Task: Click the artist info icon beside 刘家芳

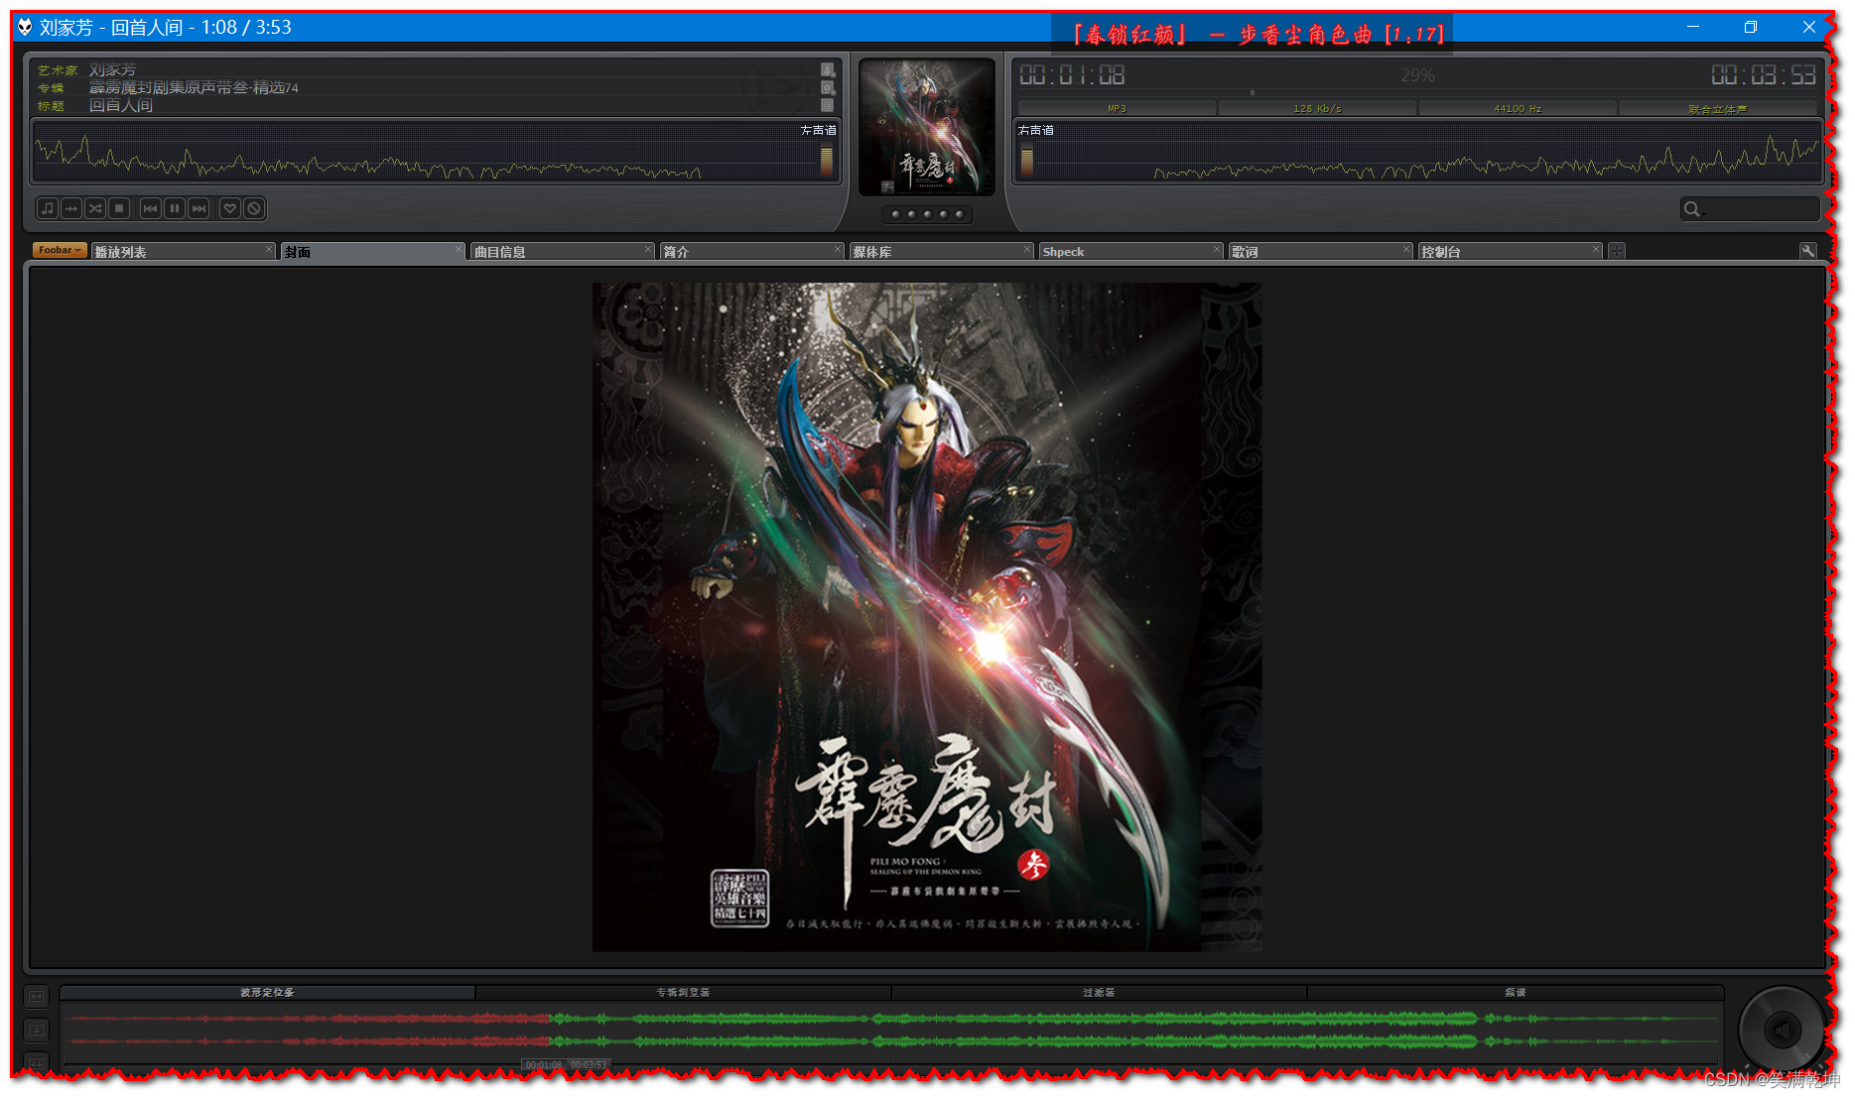Action: pos(827,69)
